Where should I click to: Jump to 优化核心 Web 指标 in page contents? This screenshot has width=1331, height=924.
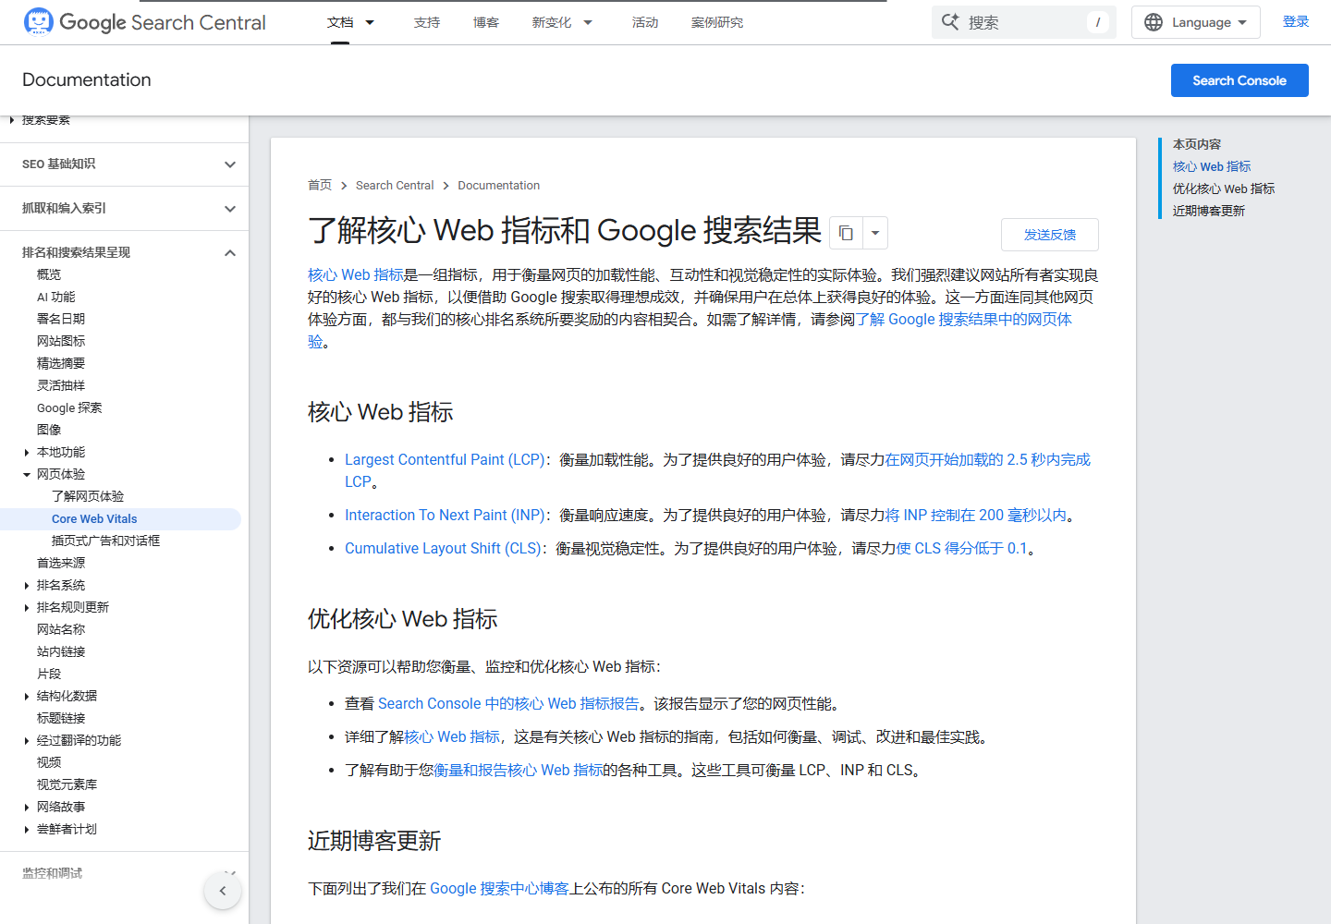[1224, 188]
